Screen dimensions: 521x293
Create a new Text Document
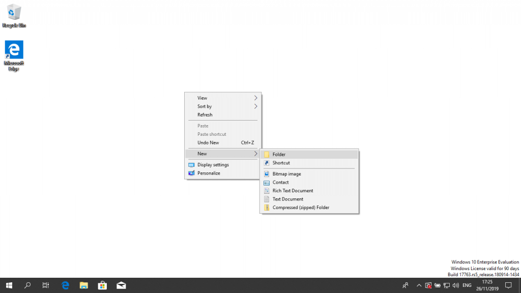309,199
